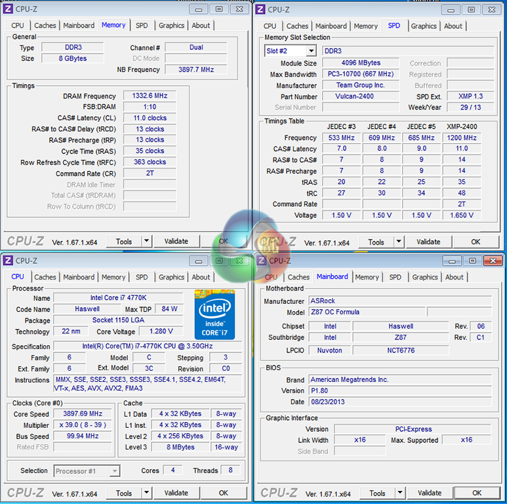Open Graphics tab in SPD window
This screenshot has height=504, width=507.
[x=424, y=26]
